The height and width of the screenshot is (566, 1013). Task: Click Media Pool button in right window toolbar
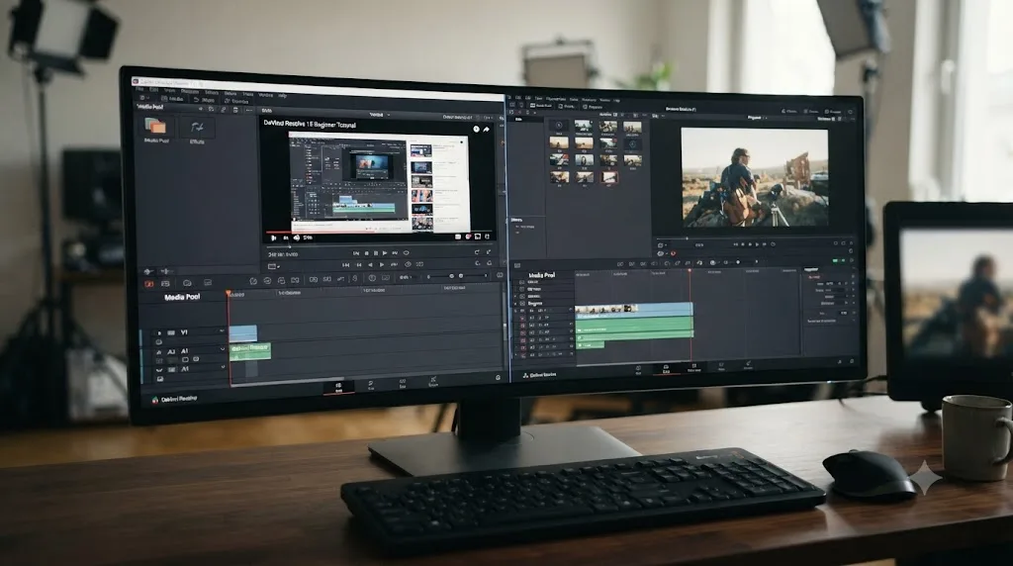tap(541, 105)
